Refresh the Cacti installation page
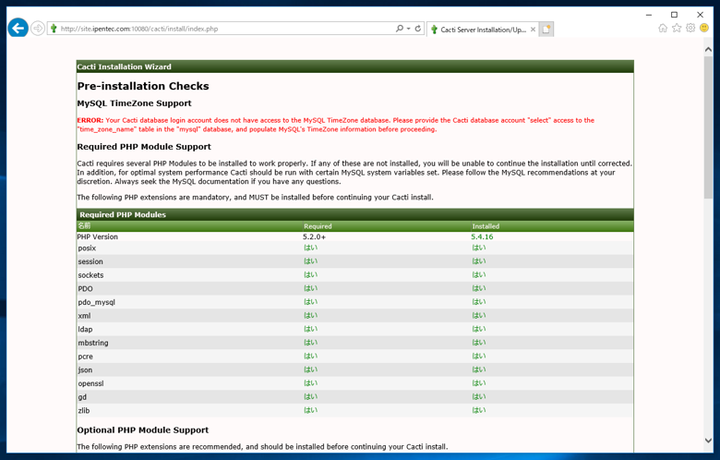This screenshot has height=460, width=720. click(418, 29)
